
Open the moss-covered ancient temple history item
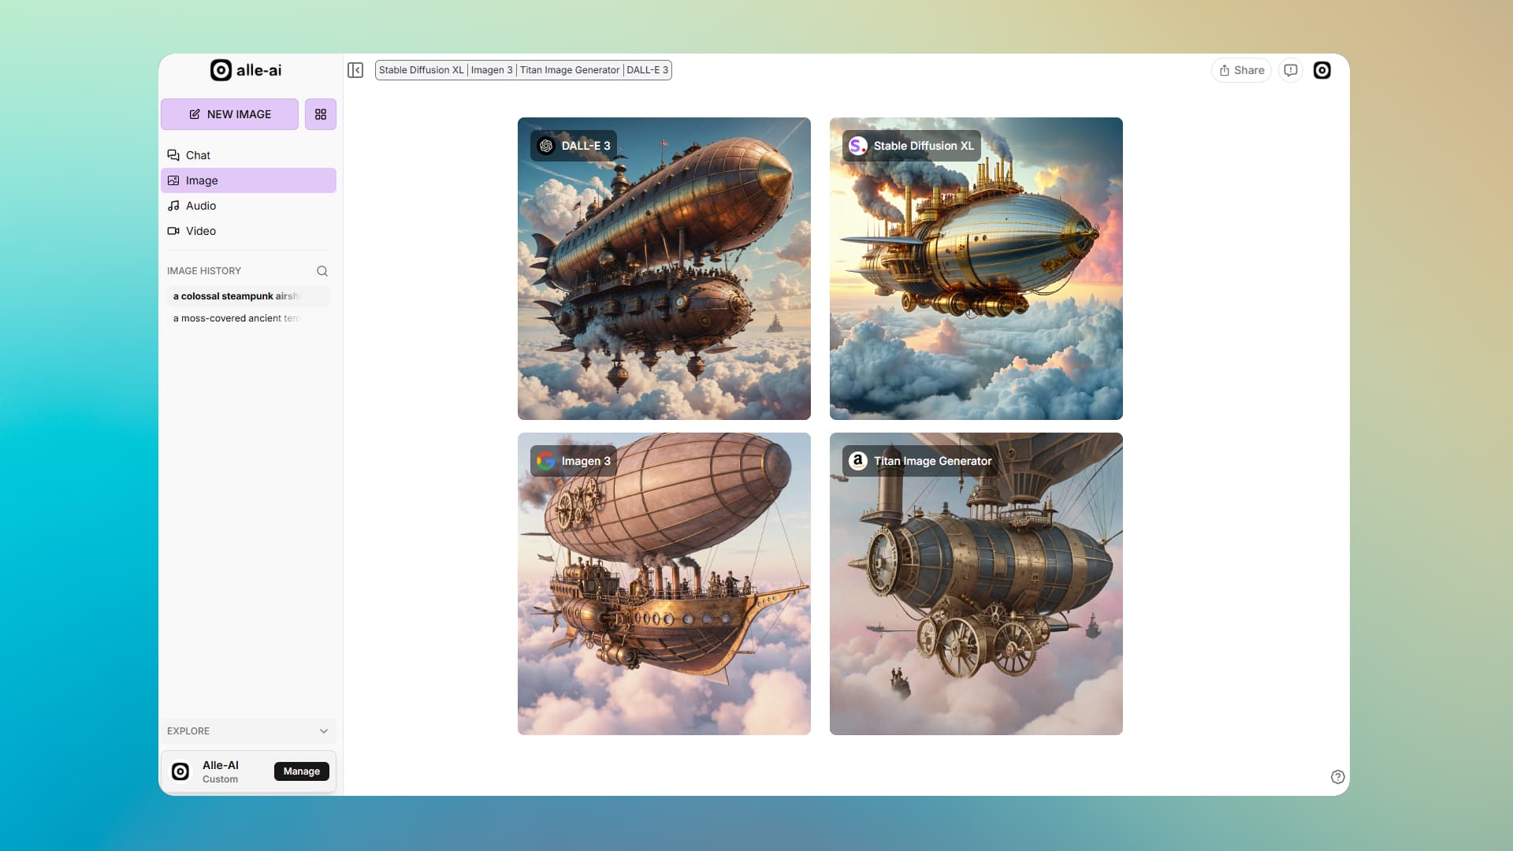[x=236, y=318]
